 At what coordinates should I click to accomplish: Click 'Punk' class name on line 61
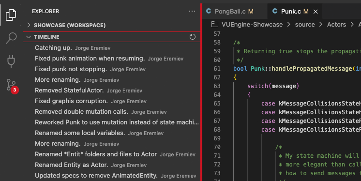click(257, 69)
